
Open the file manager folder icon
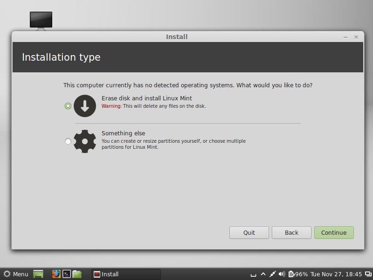pos(77,274)
